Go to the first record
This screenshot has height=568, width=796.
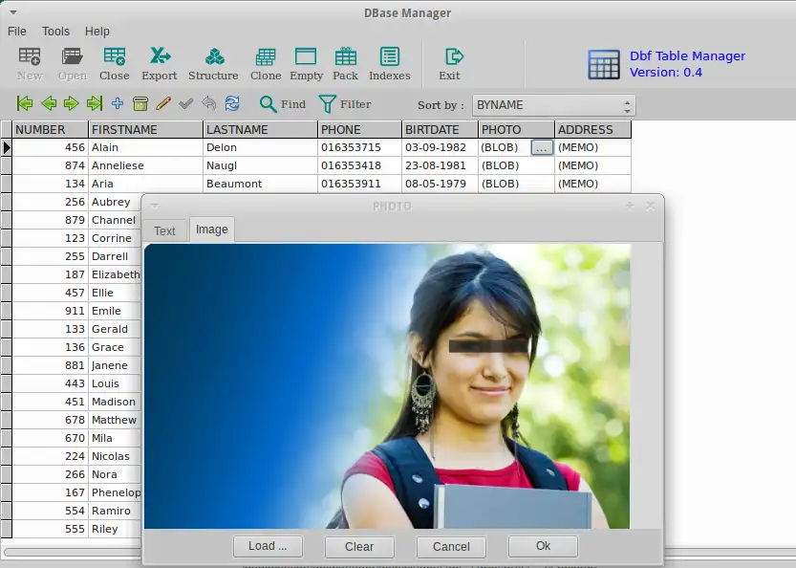tap(25, 104)
